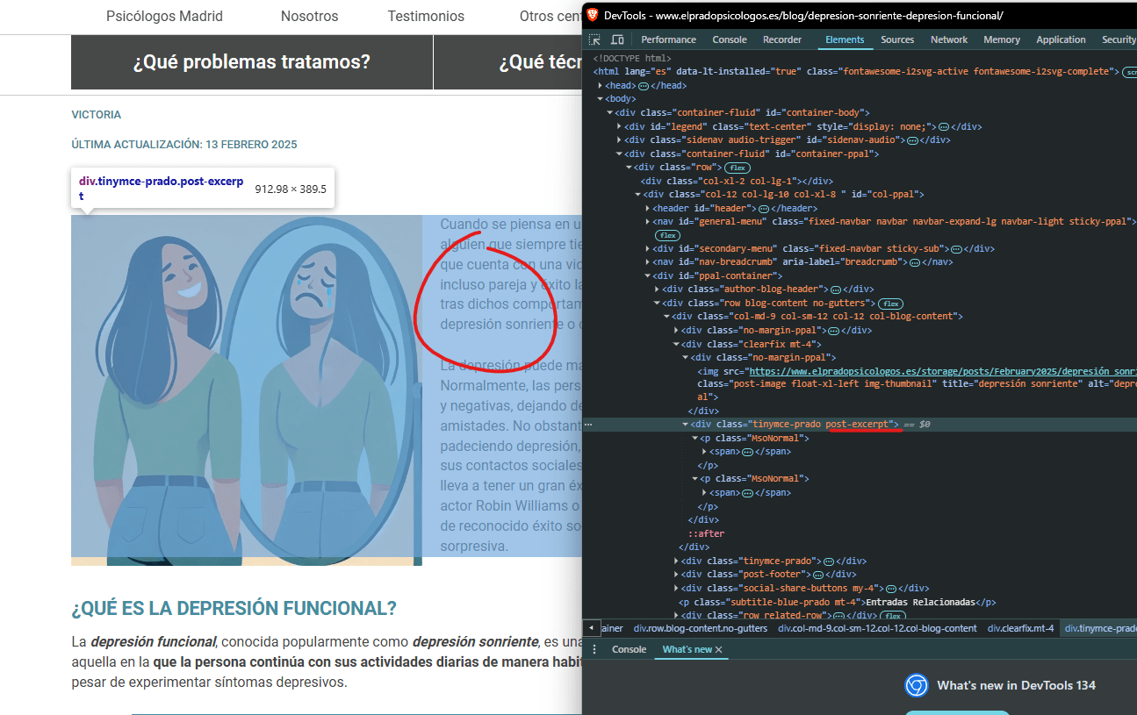This screenshot has width=1137, height=715.
Task: Click breadcrumb div.clearfix.mt-4
Action: tap(1020, 628)
